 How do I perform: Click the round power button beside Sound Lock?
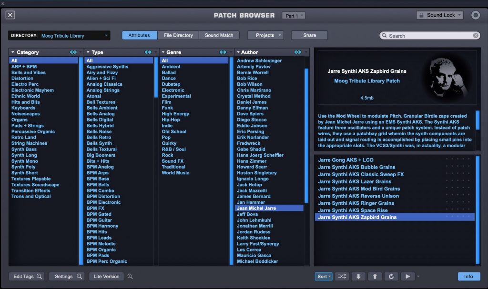point(475,15)
